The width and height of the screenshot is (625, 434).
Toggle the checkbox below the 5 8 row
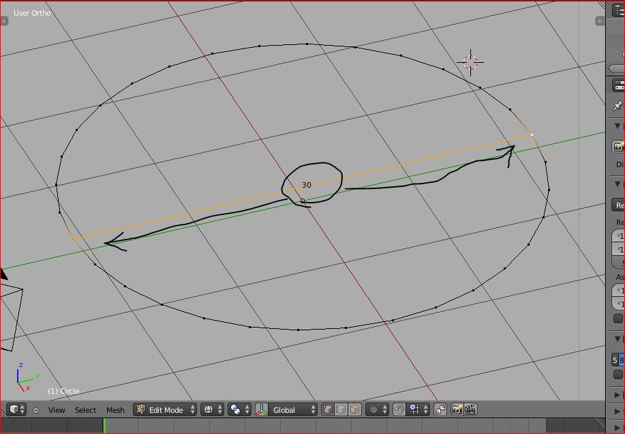[618, 375]
